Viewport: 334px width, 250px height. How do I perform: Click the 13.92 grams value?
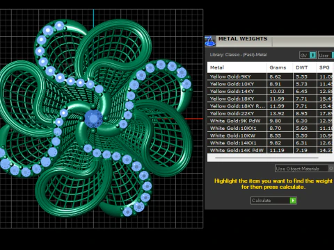[x=277, y=114]
